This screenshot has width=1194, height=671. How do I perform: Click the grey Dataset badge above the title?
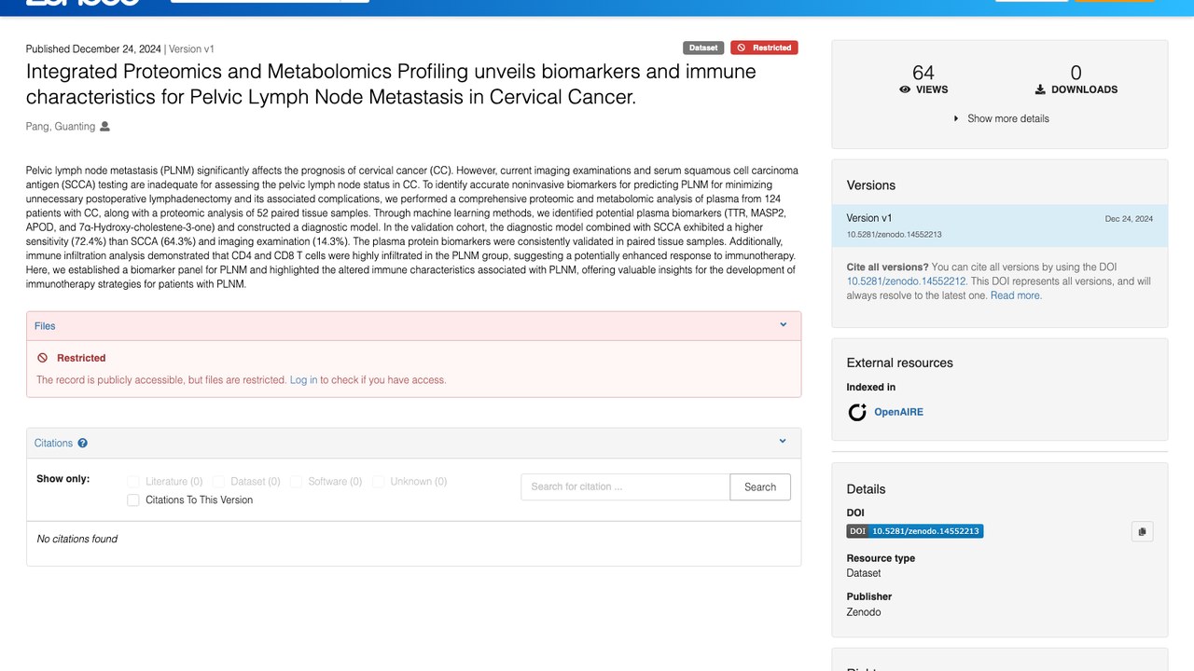pos(703,48)
